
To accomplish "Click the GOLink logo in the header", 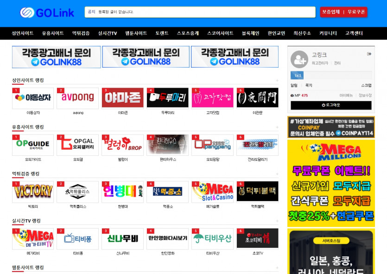I will point(47,13).
